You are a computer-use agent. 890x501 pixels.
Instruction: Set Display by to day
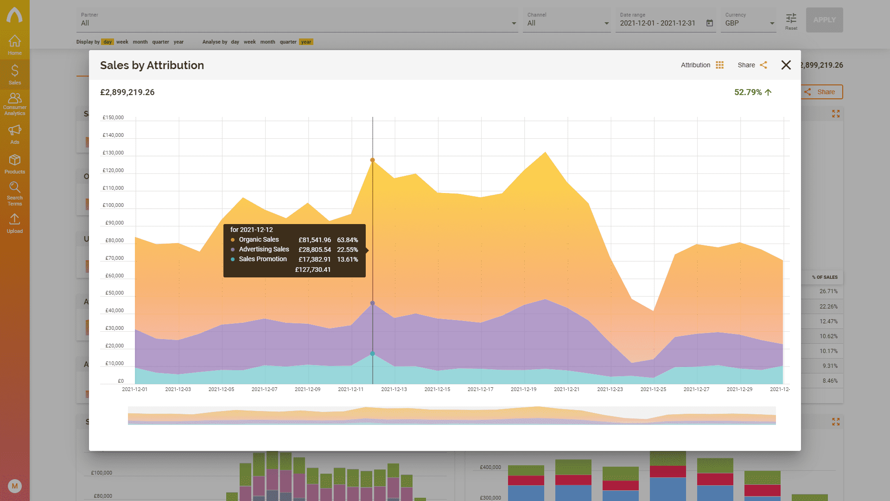click(x=108, y=42)
